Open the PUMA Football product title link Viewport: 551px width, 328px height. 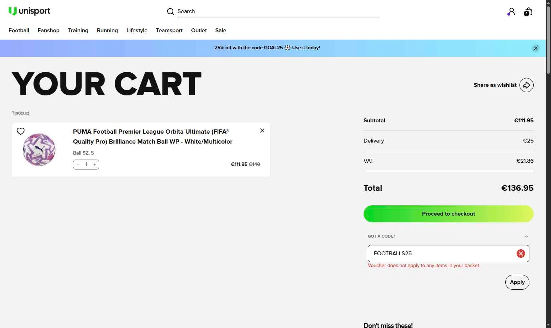[x=153, y=137]
